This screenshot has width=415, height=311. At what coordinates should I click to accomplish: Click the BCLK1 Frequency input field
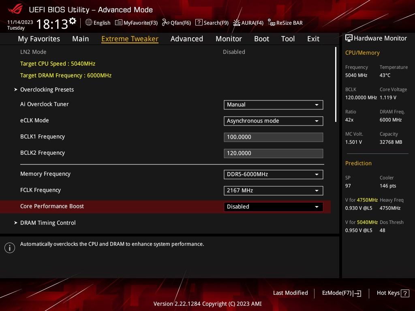coord(274,137)
